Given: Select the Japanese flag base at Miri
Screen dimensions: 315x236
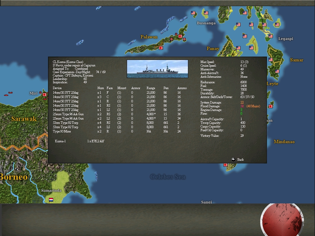Looking at the screenshot, I should (x=45, y=95).
